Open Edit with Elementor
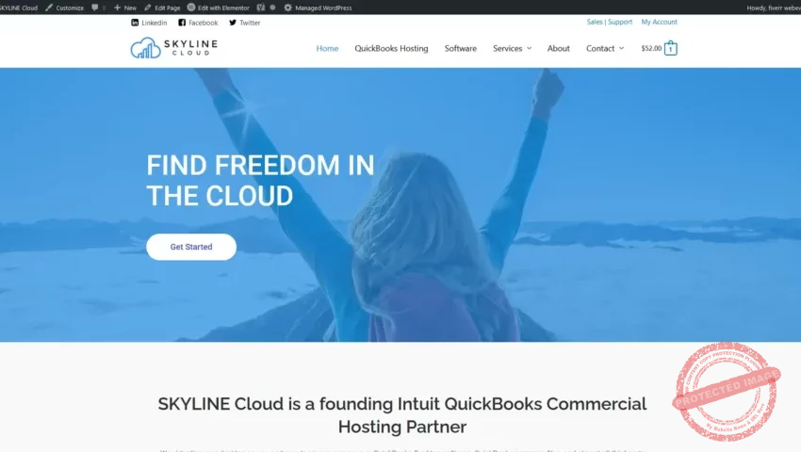801x452 pixels. click(218, 8)
